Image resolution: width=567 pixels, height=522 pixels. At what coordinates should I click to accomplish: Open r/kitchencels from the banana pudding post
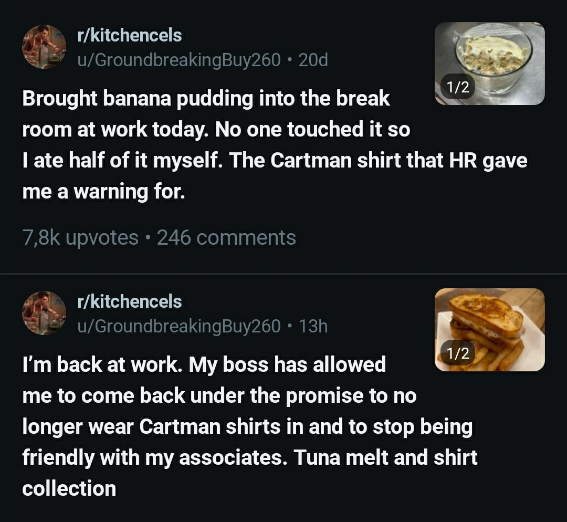tap(129, 36)
